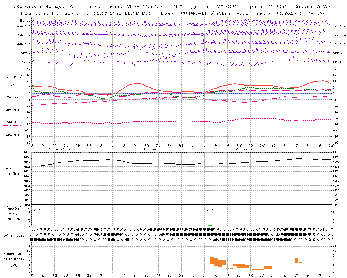Select the longitude value Долгота: 71.818
The image size is (347, 278).
214,7
